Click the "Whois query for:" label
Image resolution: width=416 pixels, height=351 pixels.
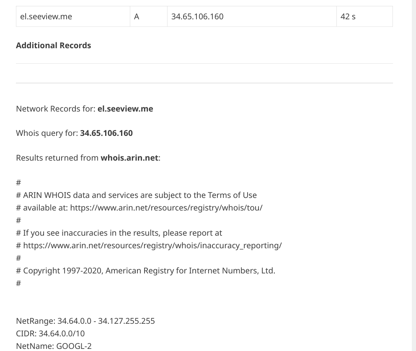point(47,133)
